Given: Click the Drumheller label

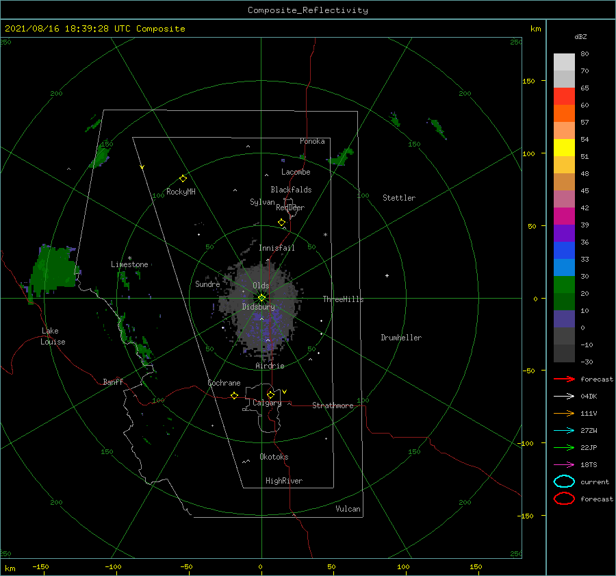Looking at the screenshot, I should coord(401,338).
